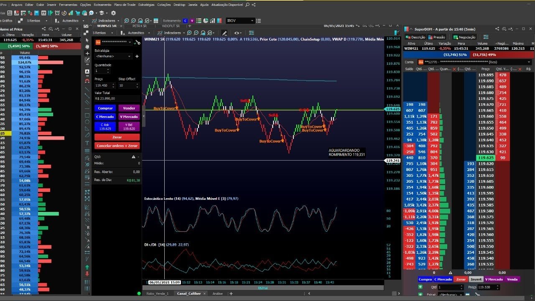Zoom out on the WINM21 chart
535x301 pixels.
click(x=195, y=33)
